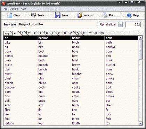Select the word 'bent'
The width and height of the screenshot is (146, 129).
(x=109, y=38)
